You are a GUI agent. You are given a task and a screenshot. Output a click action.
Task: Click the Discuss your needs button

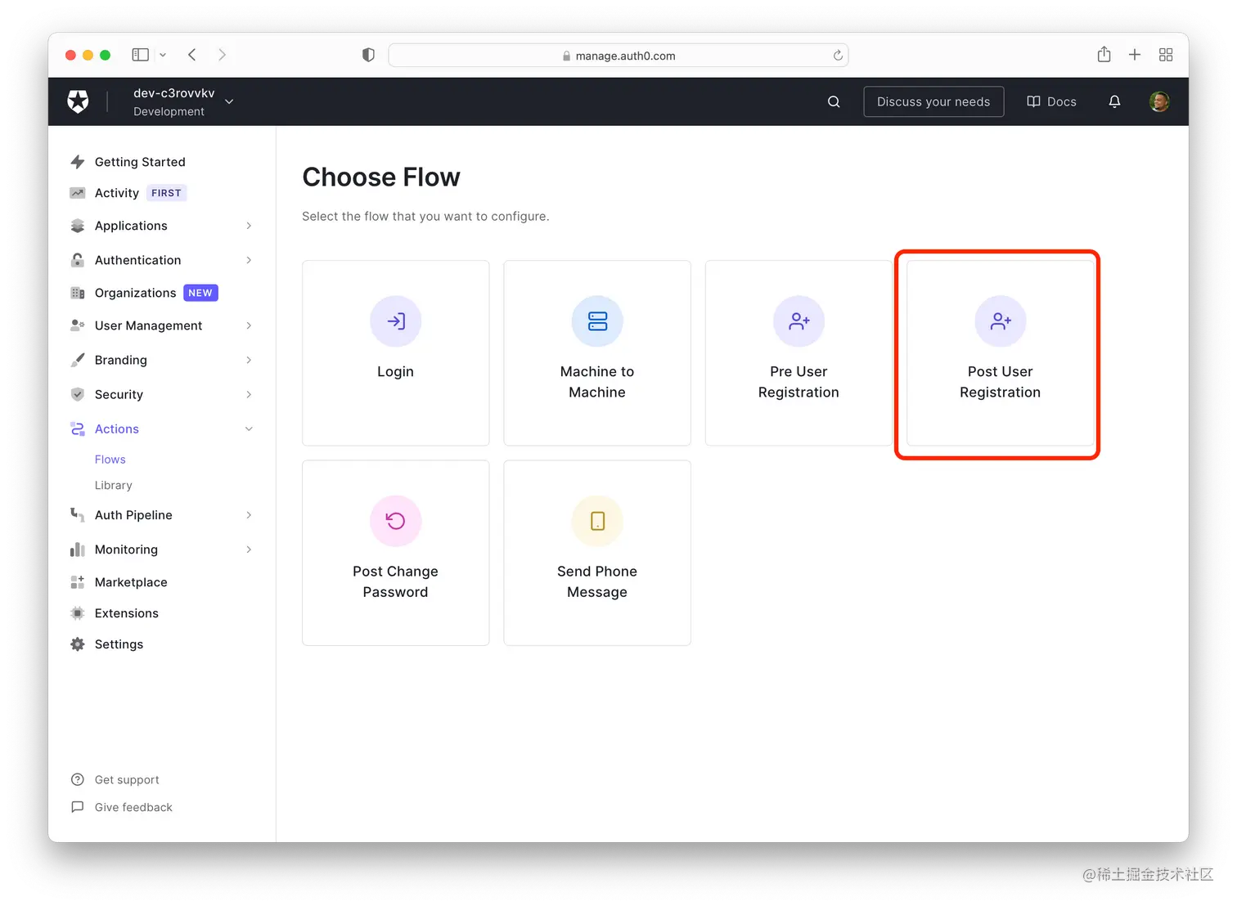(x=933, y=101)
